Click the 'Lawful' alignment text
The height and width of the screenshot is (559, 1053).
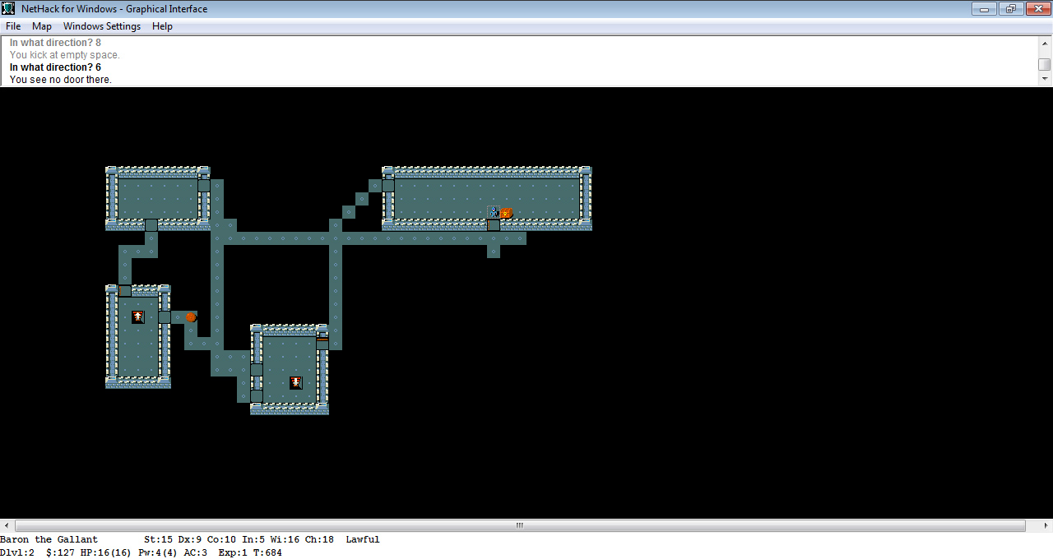(363, 540)
